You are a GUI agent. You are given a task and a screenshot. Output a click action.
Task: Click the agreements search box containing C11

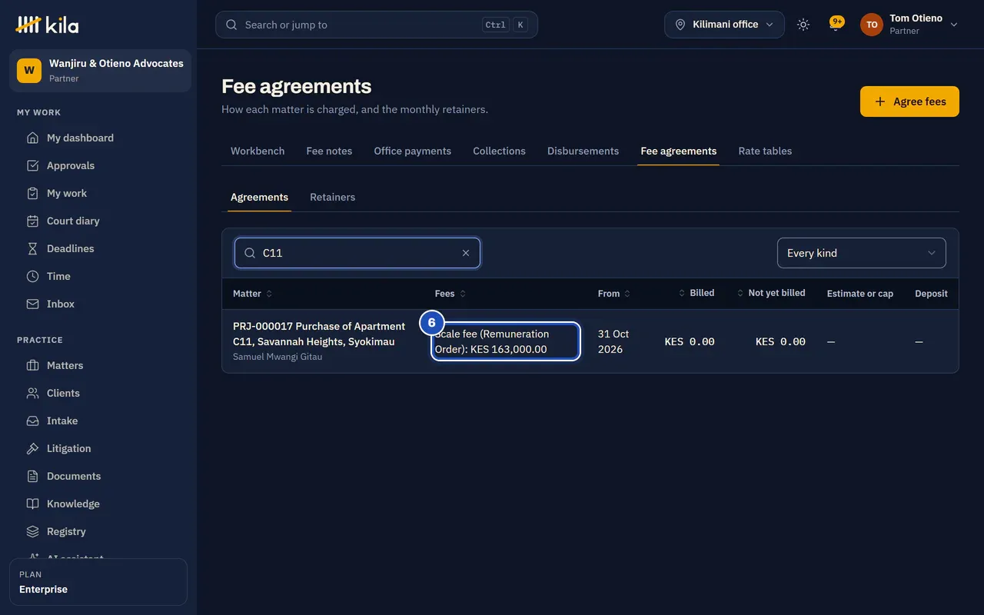357,253
